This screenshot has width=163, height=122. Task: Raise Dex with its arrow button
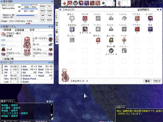click(x=18, y=79)
